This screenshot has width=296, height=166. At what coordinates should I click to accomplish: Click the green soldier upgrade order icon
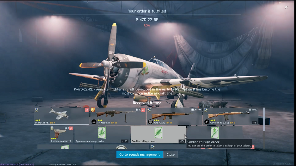click(215, 133)
